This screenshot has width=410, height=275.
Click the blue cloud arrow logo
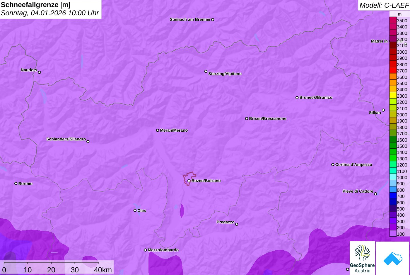coord(392,258)
